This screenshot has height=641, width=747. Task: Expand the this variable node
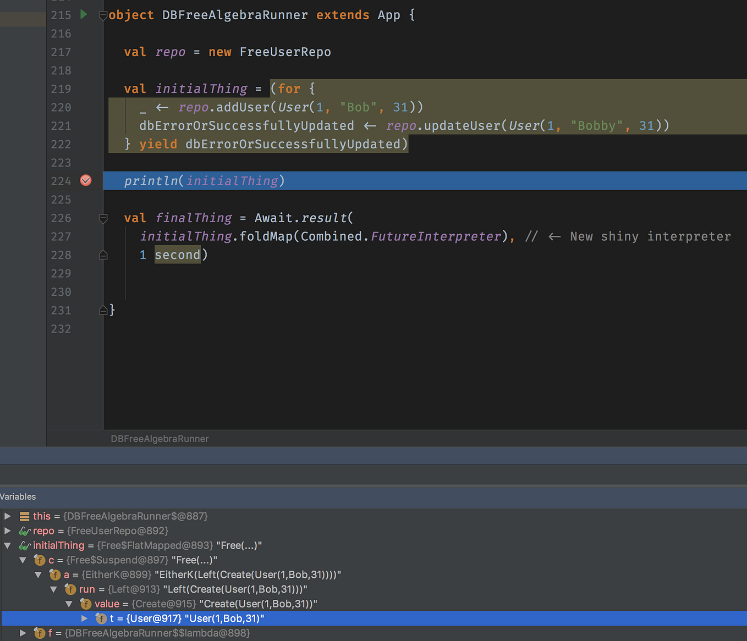click(x=7, y=516)
